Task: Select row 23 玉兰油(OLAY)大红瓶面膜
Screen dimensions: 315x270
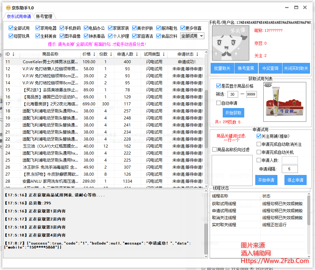Action: tap(104, 146)
